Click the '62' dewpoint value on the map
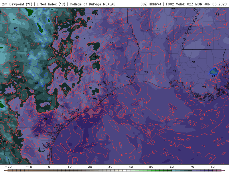 [x=16, y=28]
